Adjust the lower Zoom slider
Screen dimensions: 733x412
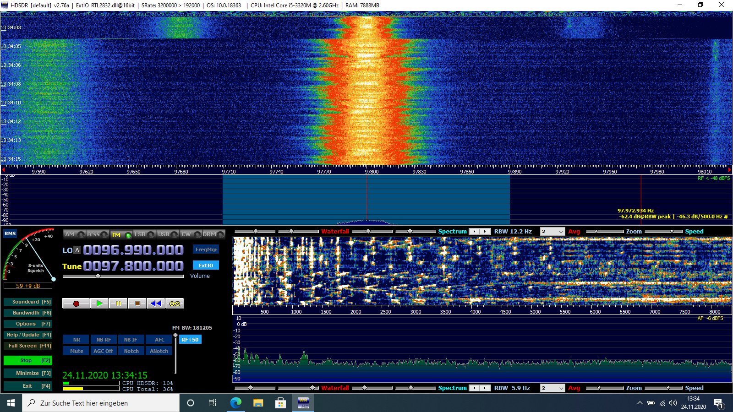tap(605, 388)
